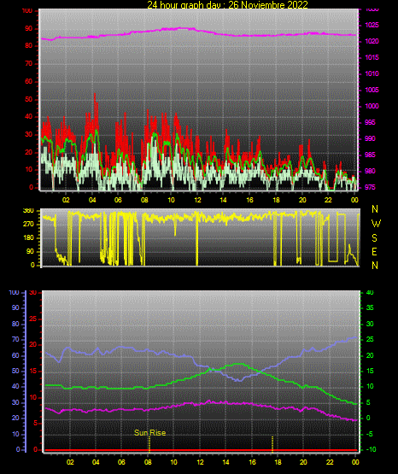398x474 pixels.
Task: Click the blue humidity axis label 80
Action: [15, 324]
